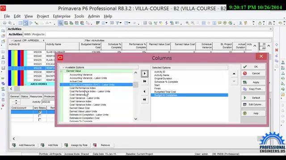This screenshot has height=160, width=286.
Task: Click the Edit Column button
Action: tap(253, 104)
